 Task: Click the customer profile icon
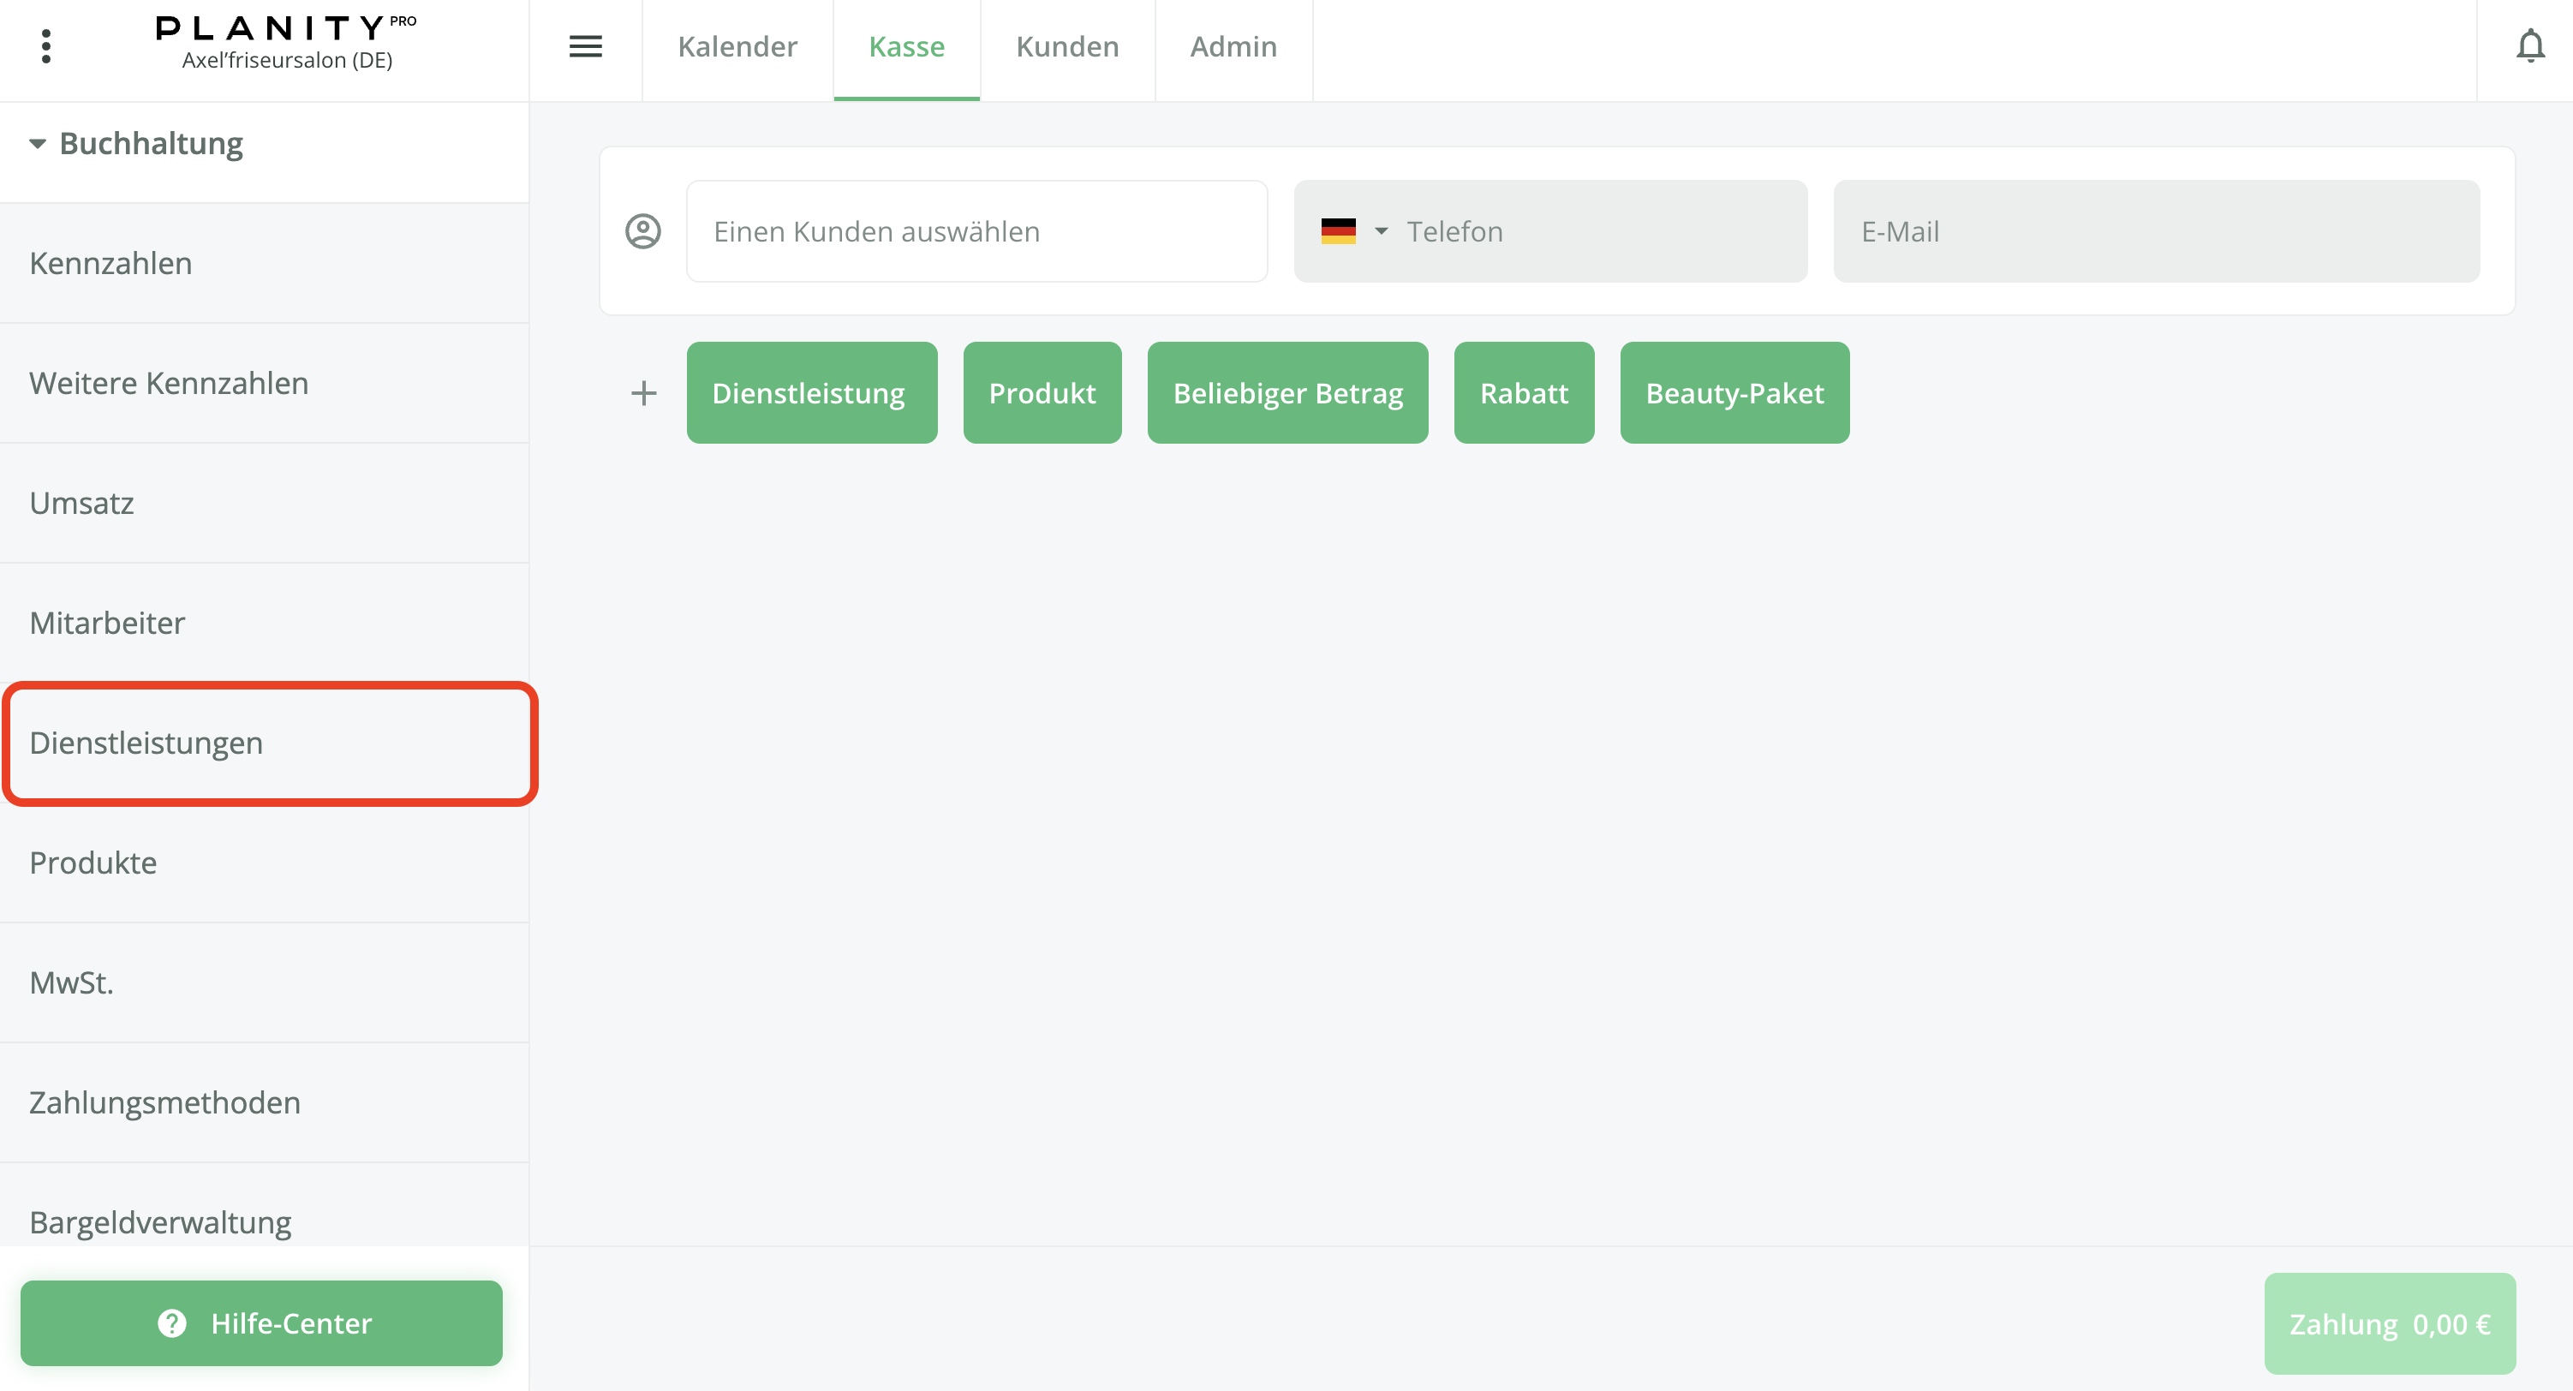[643, 231]
